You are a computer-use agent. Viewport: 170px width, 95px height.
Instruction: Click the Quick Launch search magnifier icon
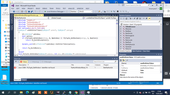click(149, 5)
